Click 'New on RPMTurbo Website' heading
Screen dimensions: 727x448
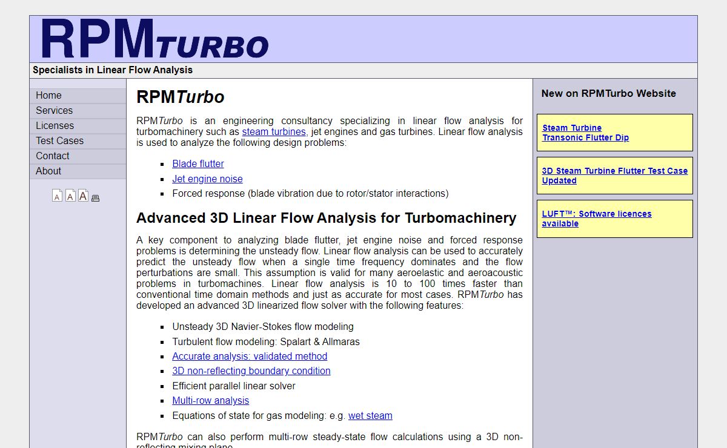point(609,93)
